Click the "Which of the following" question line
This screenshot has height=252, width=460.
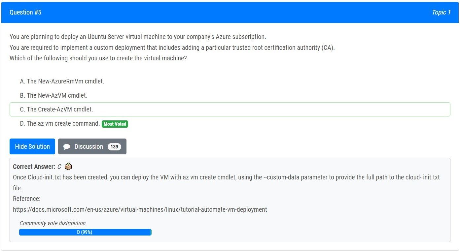pos(98,58)
